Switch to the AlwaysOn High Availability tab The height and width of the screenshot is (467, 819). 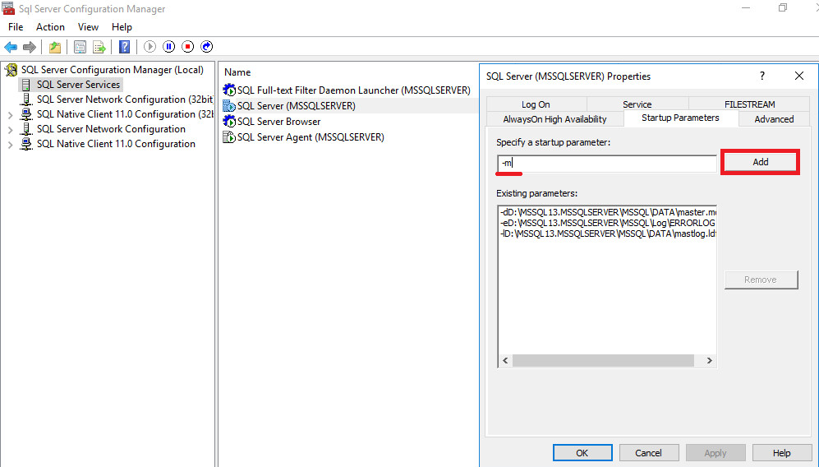tap(554, 119)
